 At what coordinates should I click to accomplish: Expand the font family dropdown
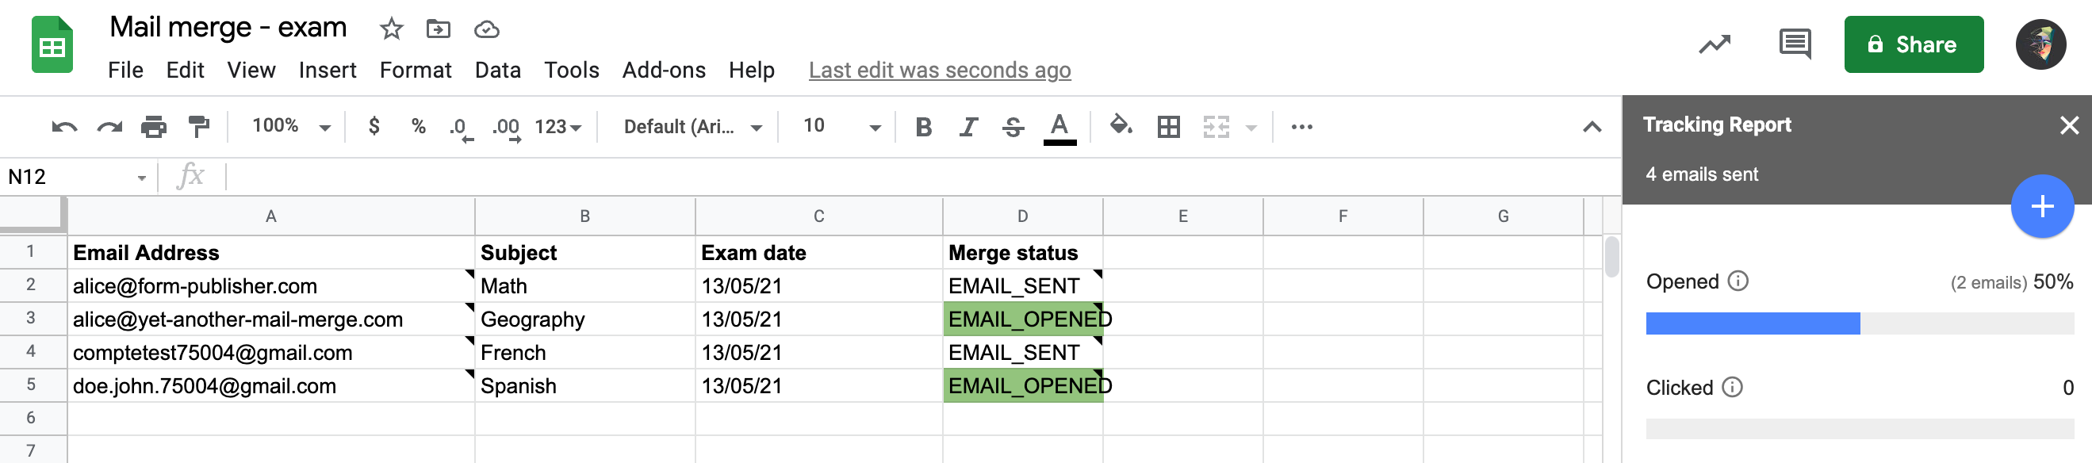[692, 127]
